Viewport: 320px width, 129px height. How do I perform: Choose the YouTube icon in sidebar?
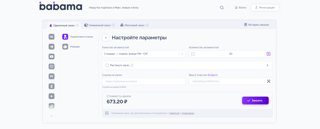[51, 56]
